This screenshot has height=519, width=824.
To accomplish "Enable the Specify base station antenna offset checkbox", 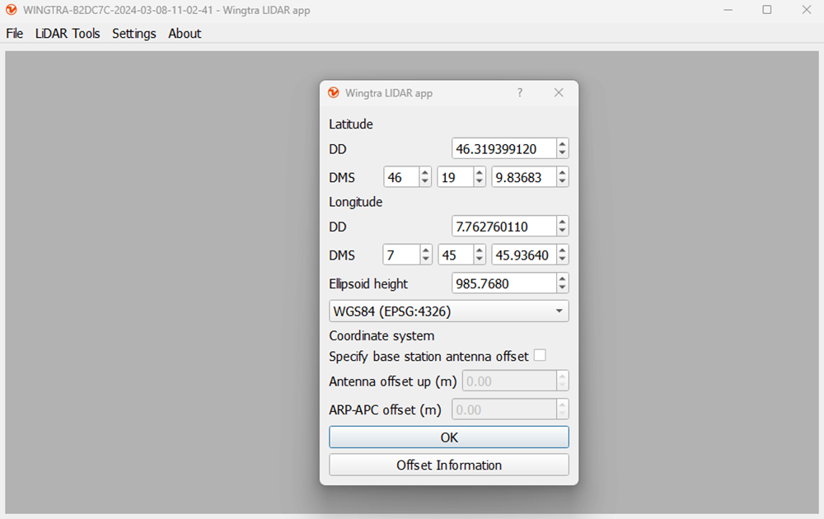I will coord(540,356).
